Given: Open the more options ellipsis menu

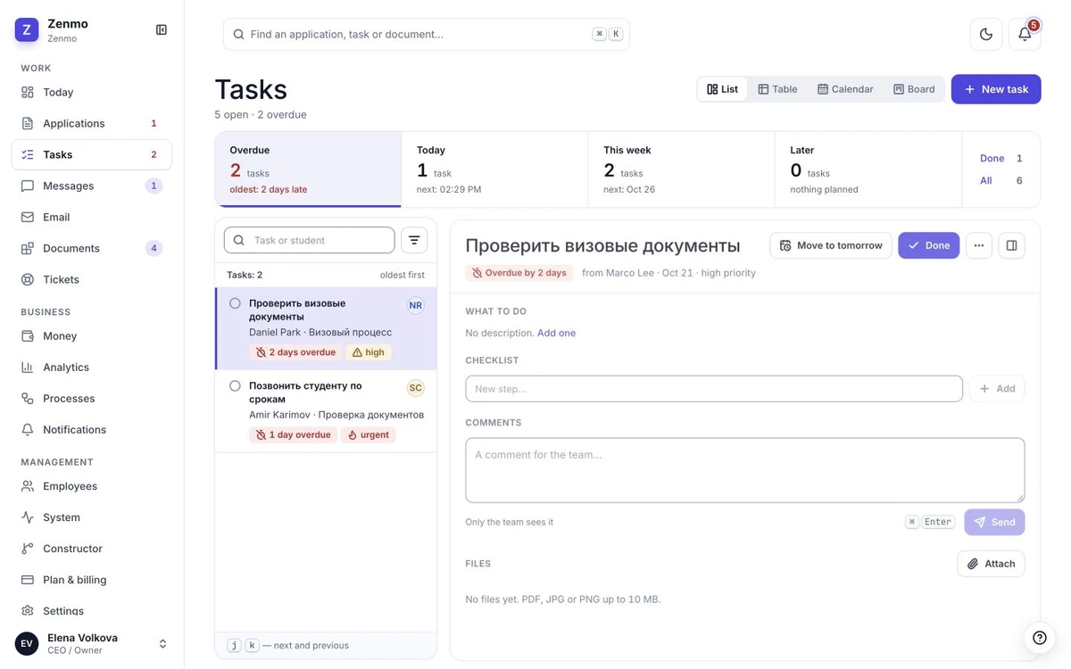Looking at the screenshot, I should click(979, 245).
